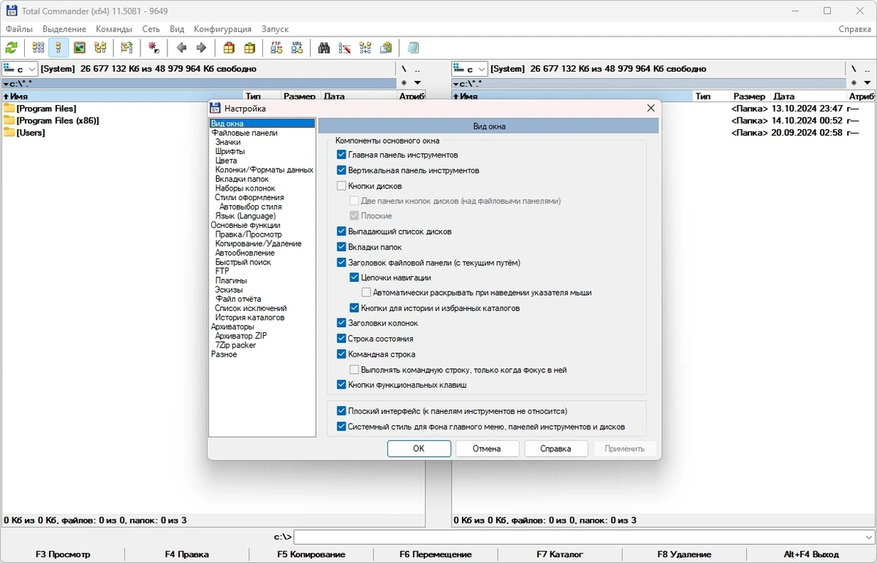Open left panel favorites asterisk button
877x563 pixels.
403,83
